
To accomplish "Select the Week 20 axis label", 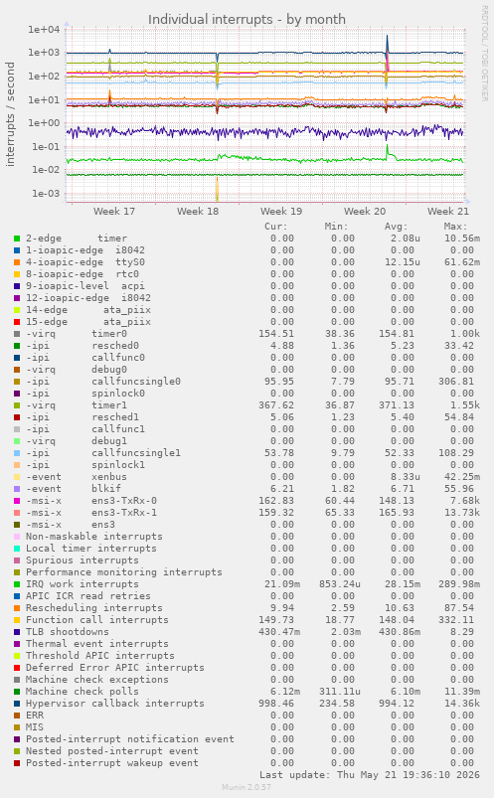I will coord(365,212).
